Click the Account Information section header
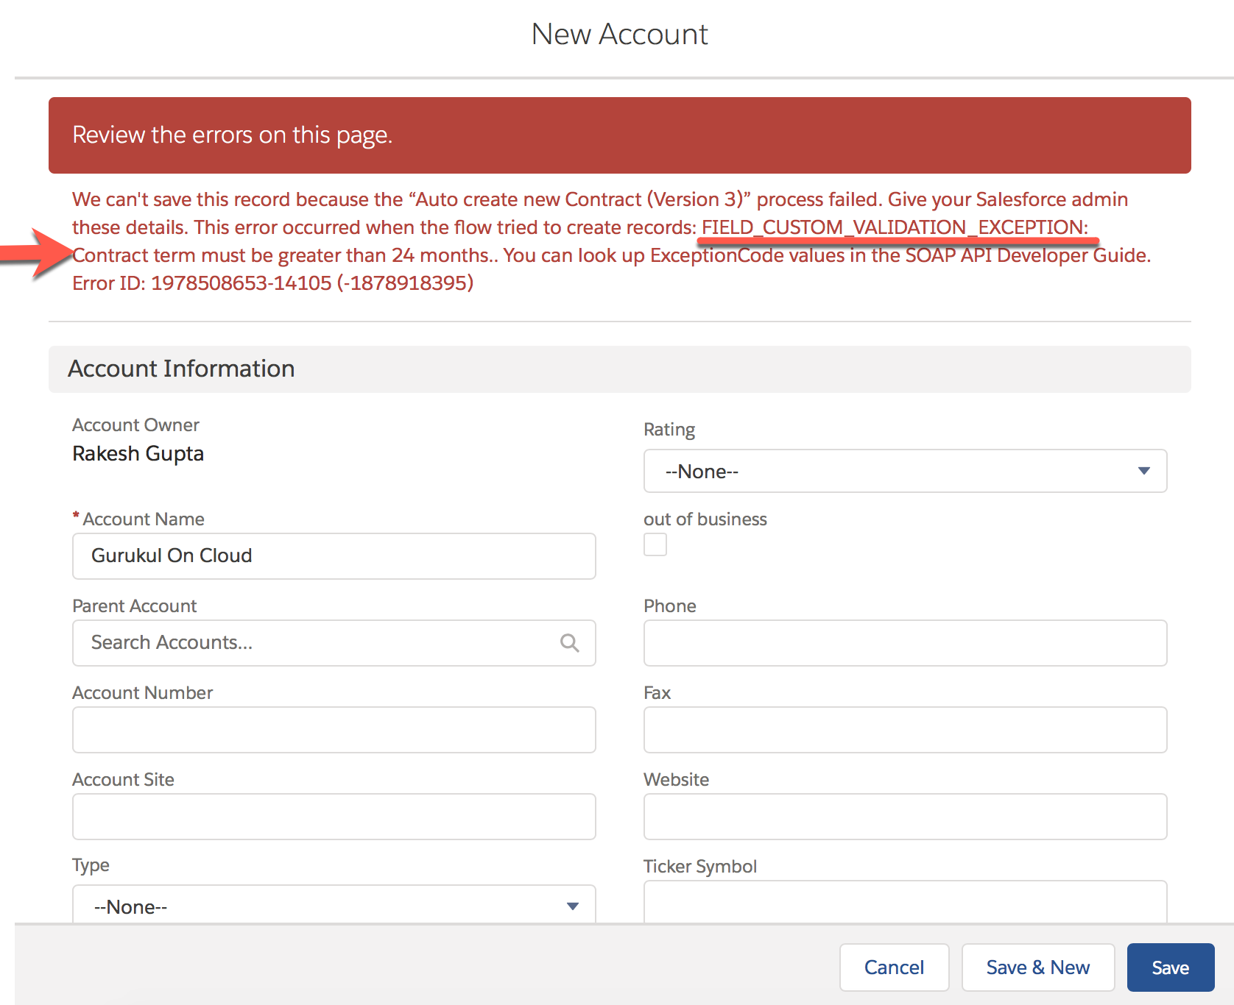The image size is (1234, 1005). click(x=619, y=369)
